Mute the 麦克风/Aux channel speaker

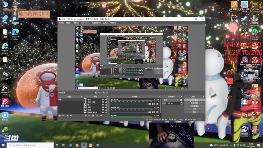coord(153,104)
